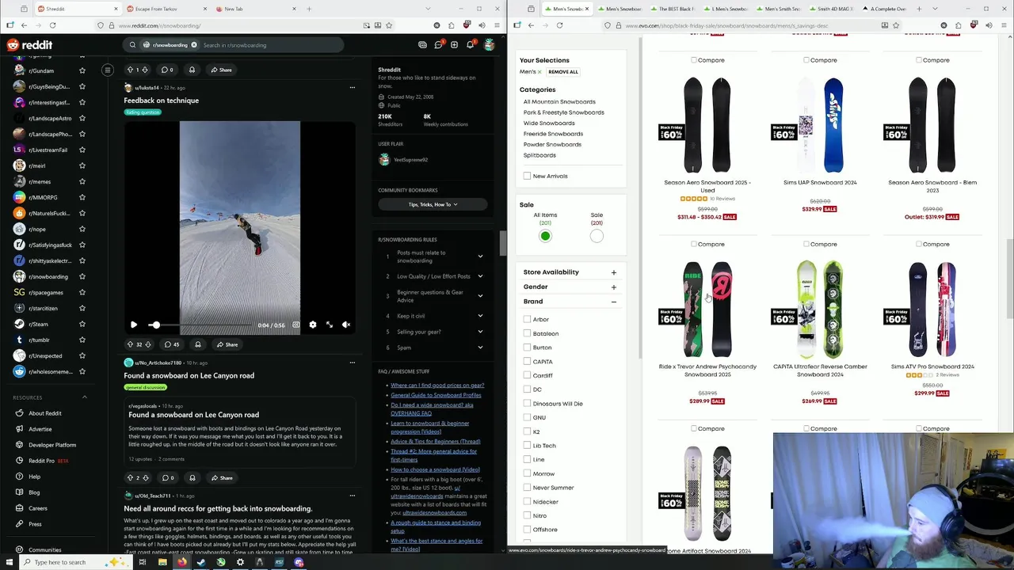The image size is (1014, 570).
Task: Select Sale radio option
Action: [x=597, y=236]
